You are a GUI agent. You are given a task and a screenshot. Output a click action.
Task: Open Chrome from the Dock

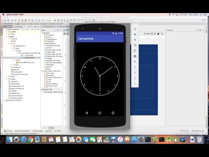[x=30, y=140]
